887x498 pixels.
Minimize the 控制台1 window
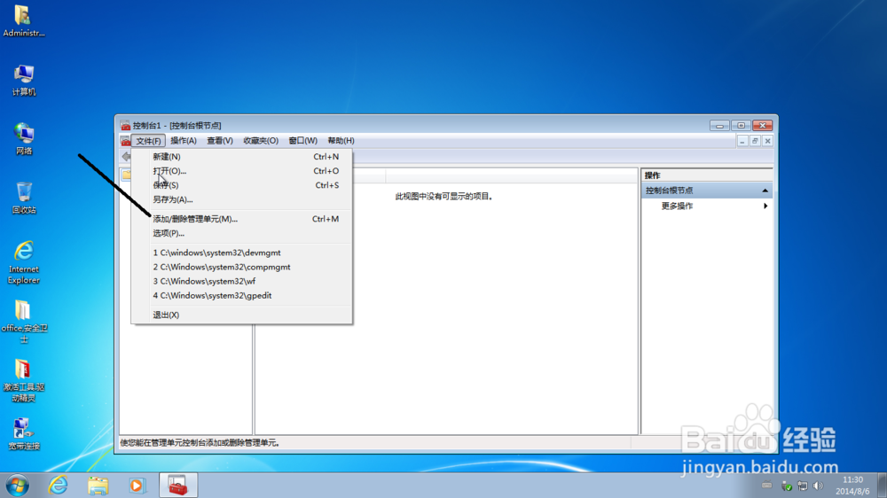(719, 126)
